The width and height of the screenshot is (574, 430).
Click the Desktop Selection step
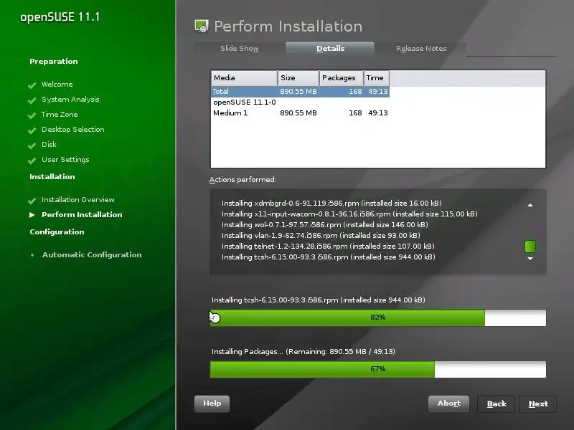(x=73, y=130)
